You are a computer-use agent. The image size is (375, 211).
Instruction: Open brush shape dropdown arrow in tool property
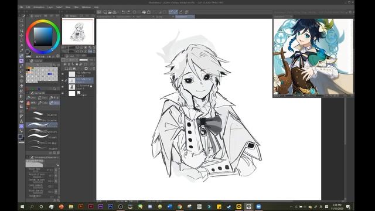(x=57, y=165)
